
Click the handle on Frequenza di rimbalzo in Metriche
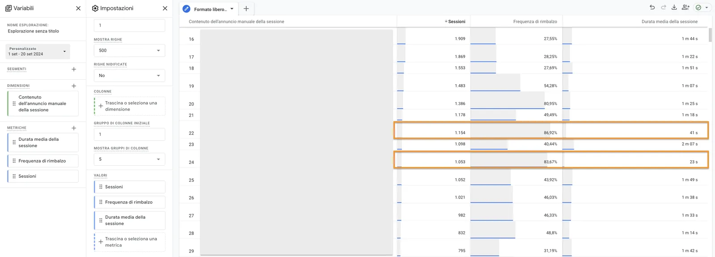pos(14,161)
